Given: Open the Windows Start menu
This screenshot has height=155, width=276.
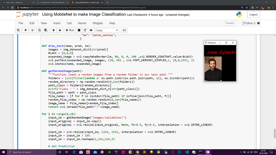Looking at the screenshot, I should point(3,152).
